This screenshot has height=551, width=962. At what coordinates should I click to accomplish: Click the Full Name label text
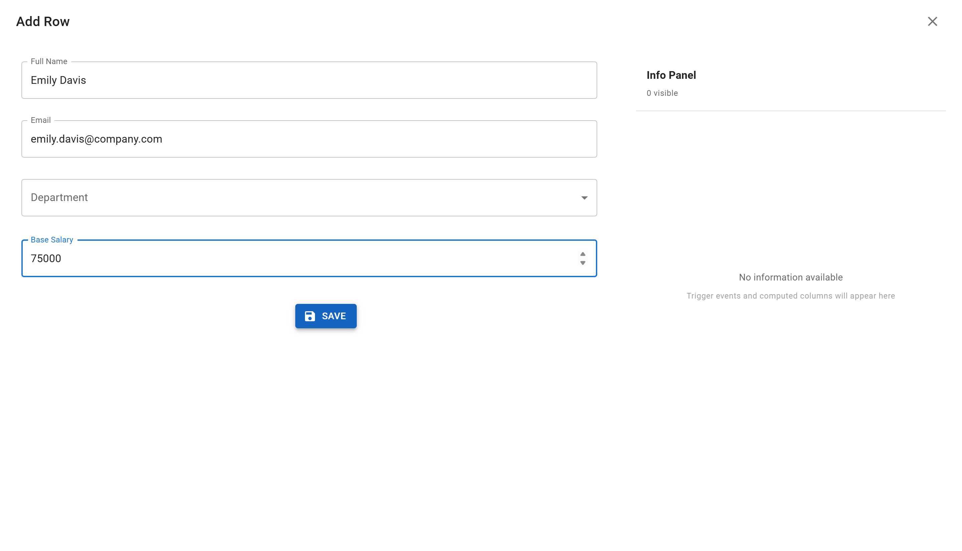tap(49, 61)
